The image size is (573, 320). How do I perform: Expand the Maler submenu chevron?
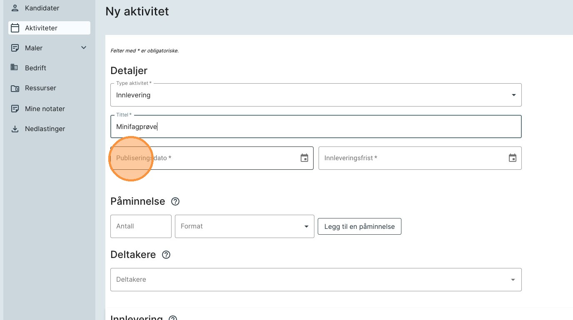click(84, 48)
